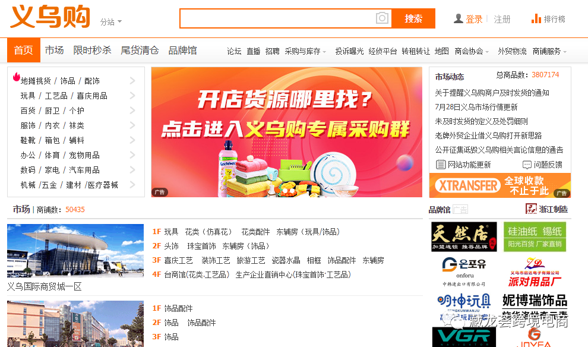Click the hot flame icon beside 地摊挑货
Screen dimensions: 588x347
click(17, 77)
